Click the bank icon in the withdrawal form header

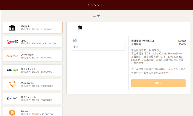[80, 27]
